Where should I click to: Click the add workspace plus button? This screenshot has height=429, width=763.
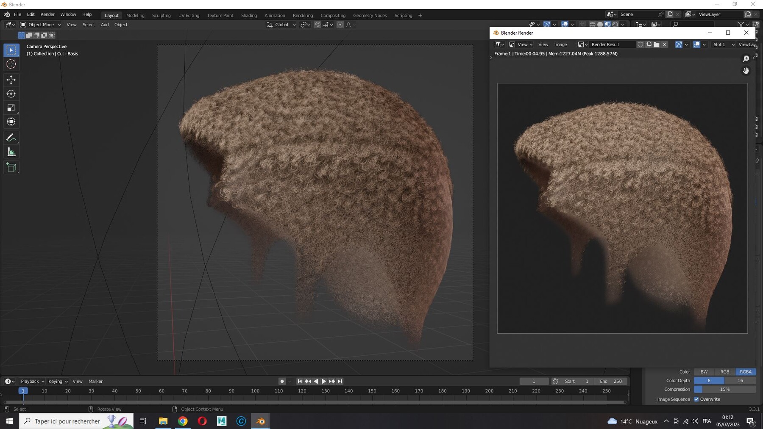420,15
